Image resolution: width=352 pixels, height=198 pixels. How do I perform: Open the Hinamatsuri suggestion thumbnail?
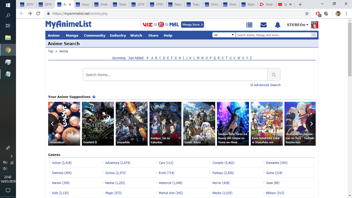pyautogui.click(x=64, y=124)
